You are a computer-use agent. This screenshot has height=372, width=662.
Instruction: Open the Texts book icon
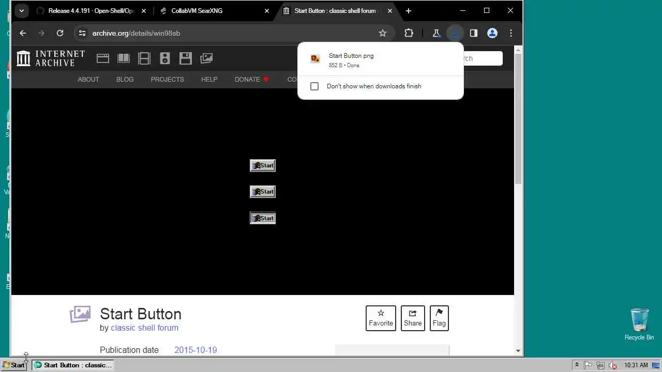coord(124,58)
